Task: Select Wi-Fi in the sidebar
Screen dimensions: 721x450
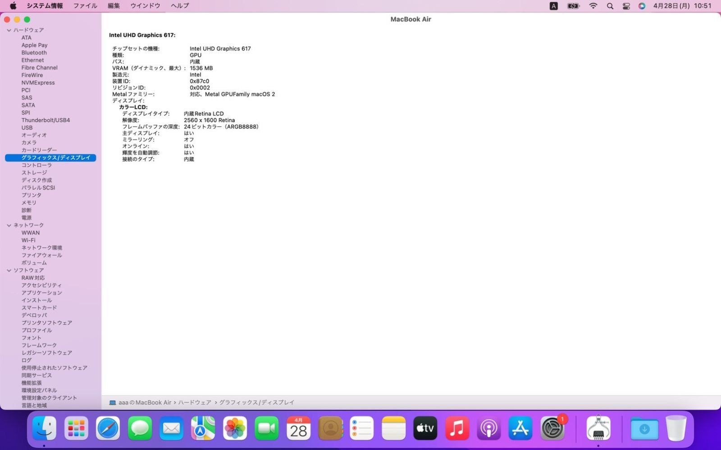Action: point(28,240)
